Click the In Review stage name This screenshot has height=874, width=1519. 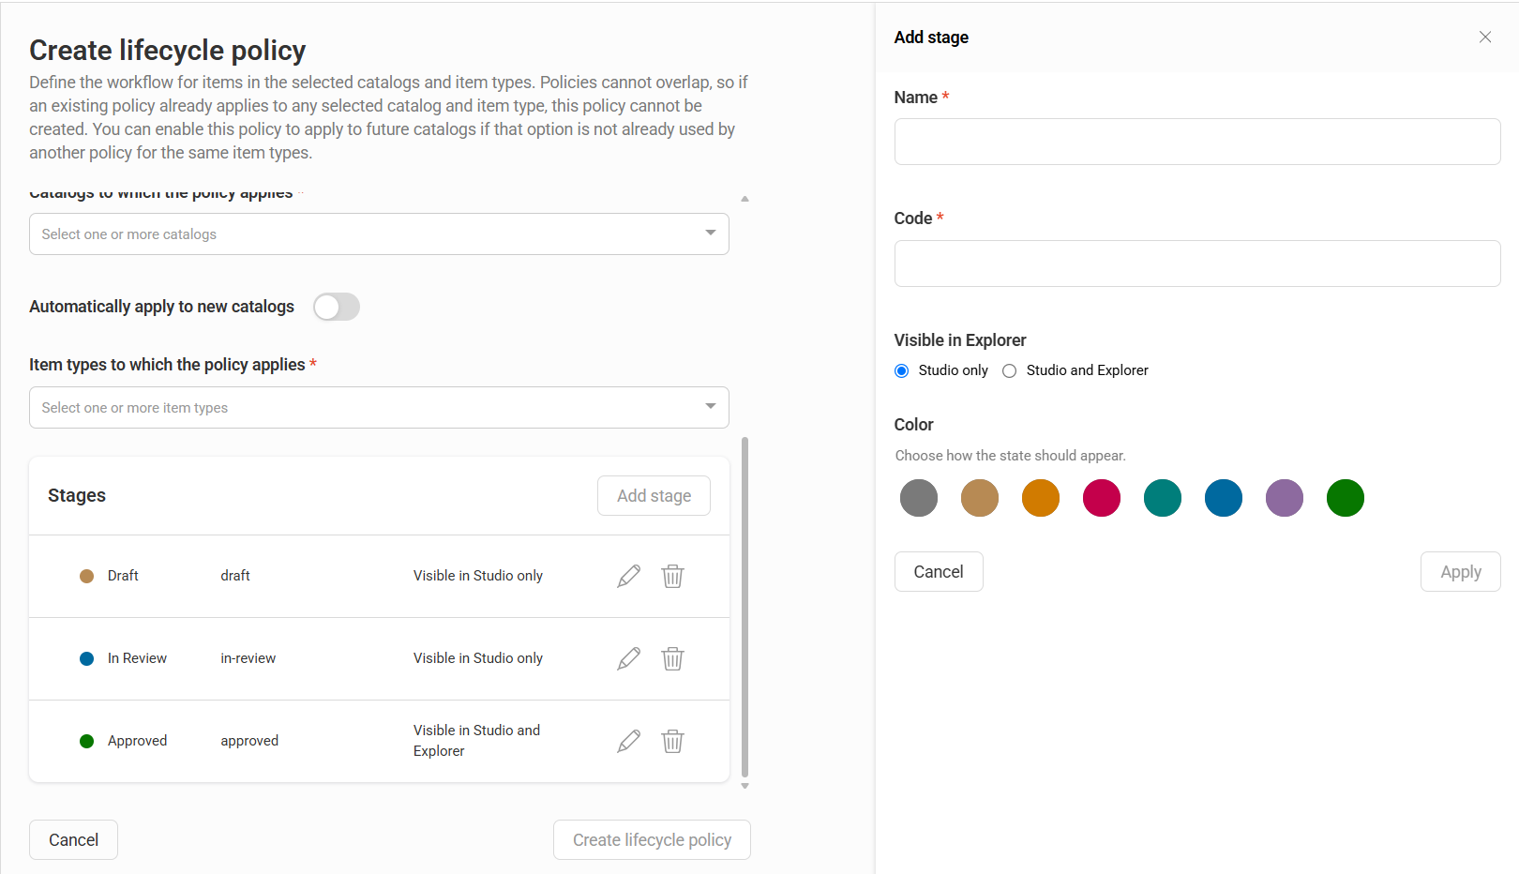pyautogui.click(x=137, y=658)
